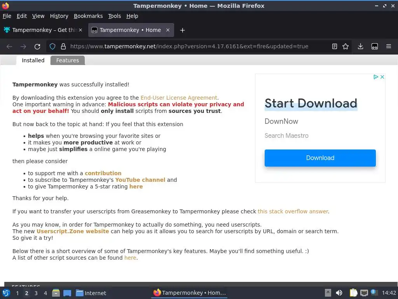Toggle reader view icon in address bar
The height and width of the screenshot is (299, 398).
point(335,46)
